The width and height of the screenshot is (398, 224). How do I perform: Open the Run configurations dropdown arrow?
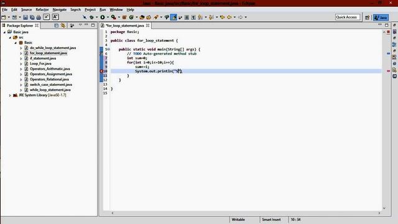click(x=108, y=17)
